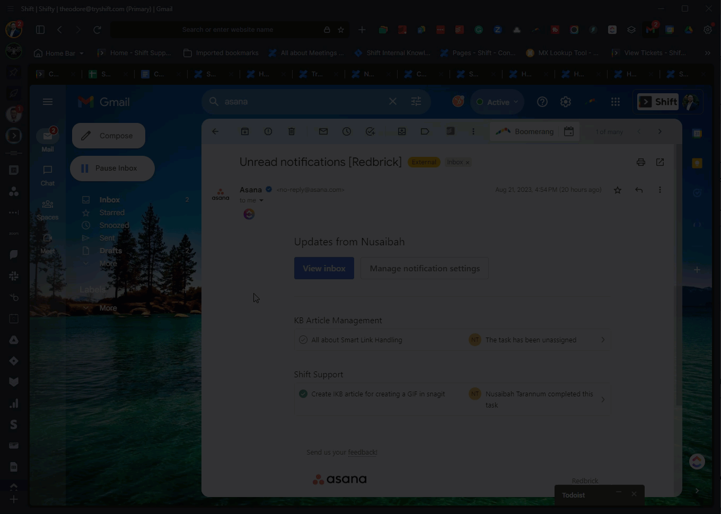This screenshot has width=721, height=514.
Task: Print this email conversation
Action: click(x=641, y=162)
